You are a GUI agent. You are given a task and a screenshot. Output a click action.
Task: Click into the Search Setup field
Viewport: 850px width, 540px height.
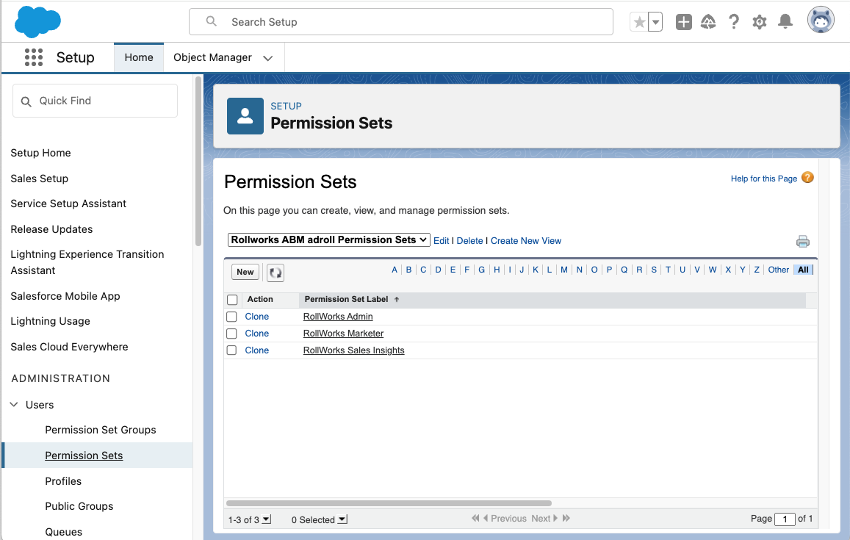tap(401, 22)
